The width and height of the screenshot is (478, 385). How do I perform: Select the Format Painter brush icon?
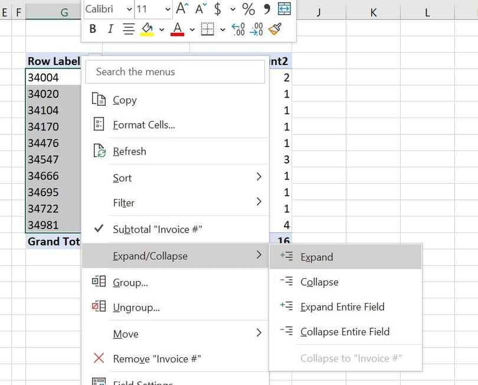click(275, 29)
